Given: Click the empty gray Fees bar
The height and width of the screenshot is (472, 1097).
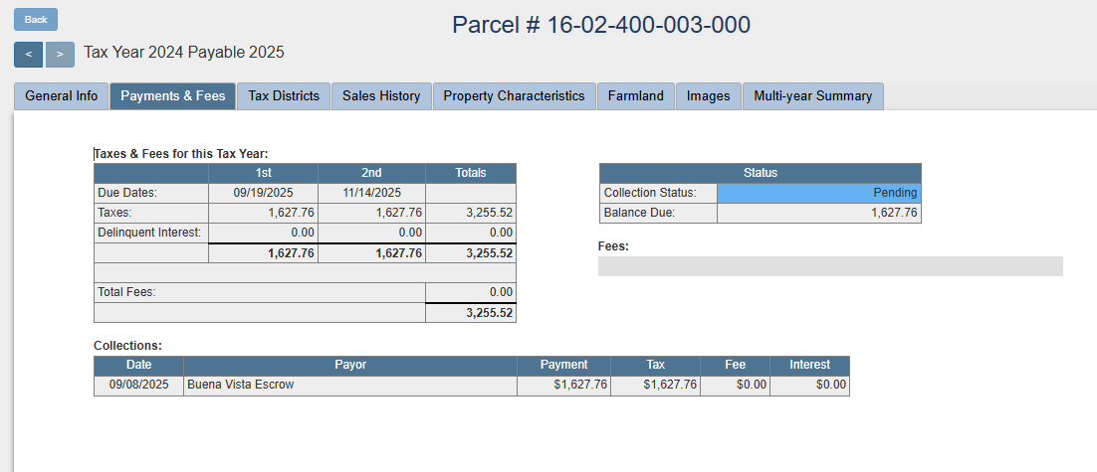Looking at the screenshot, I should click(830, 266).
